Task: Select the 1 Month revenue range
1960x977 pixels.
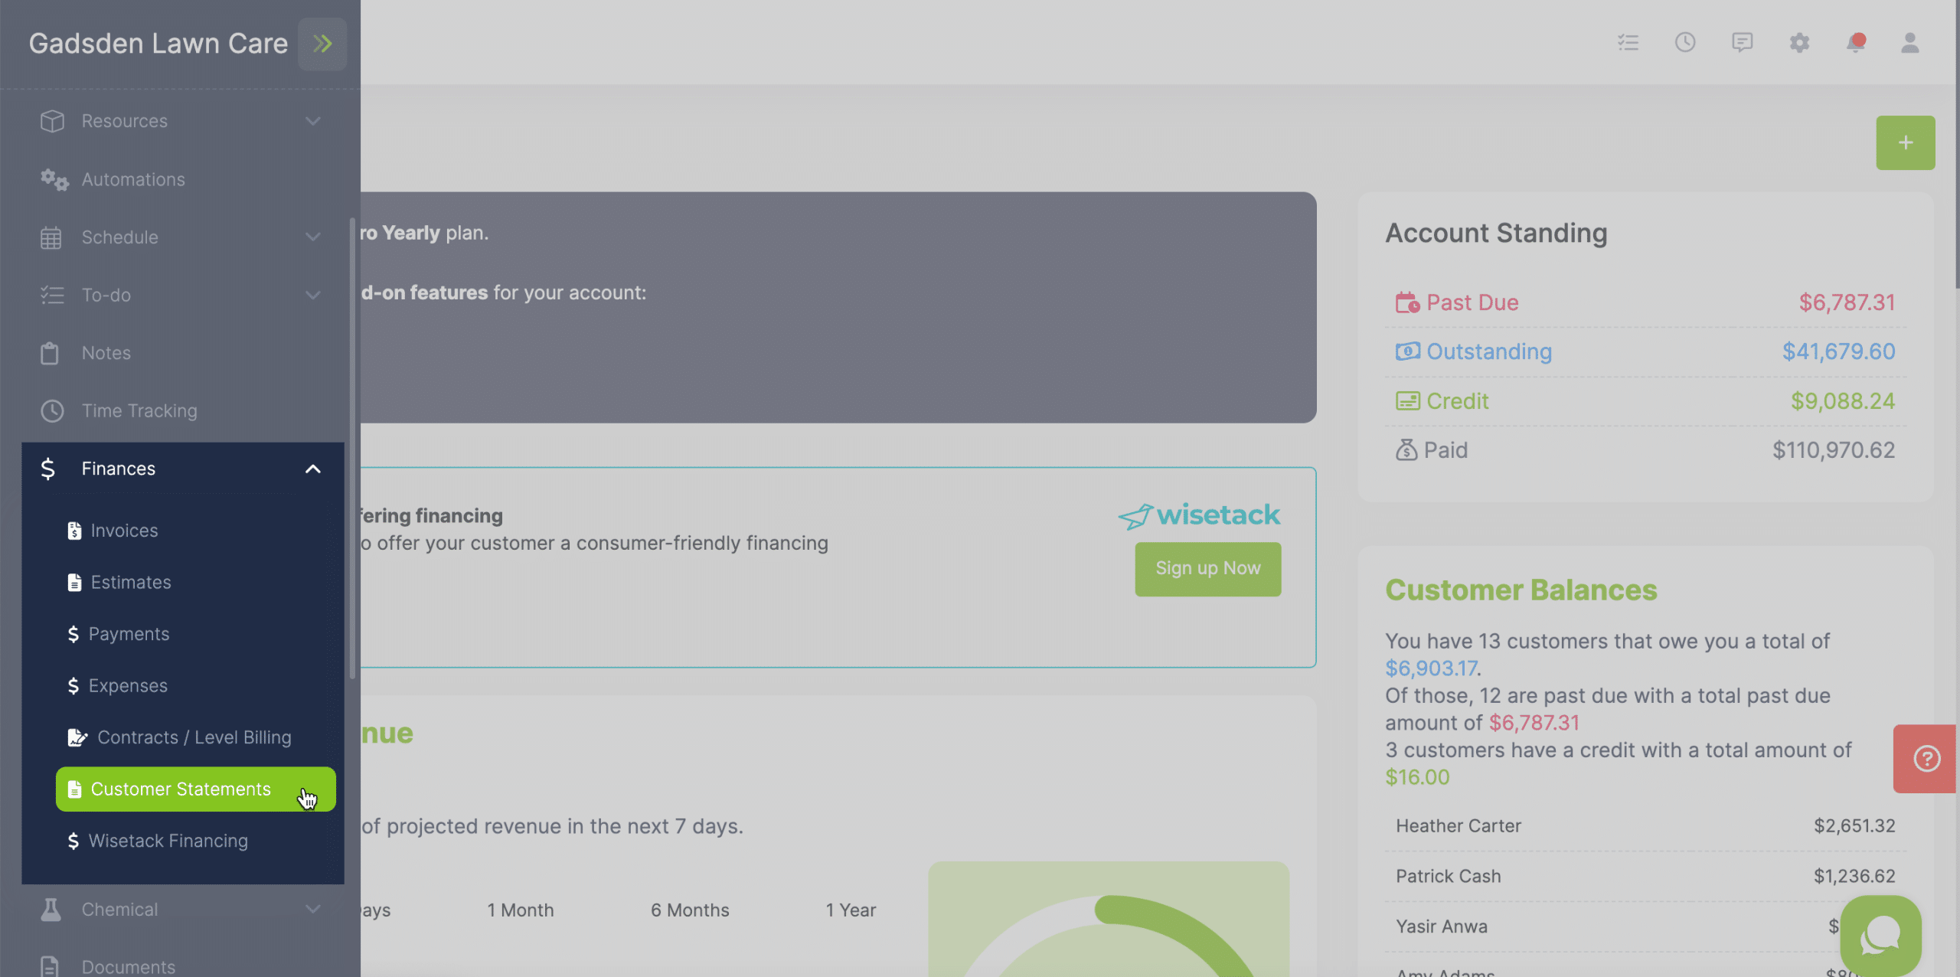Action: (x=521, y=910)
